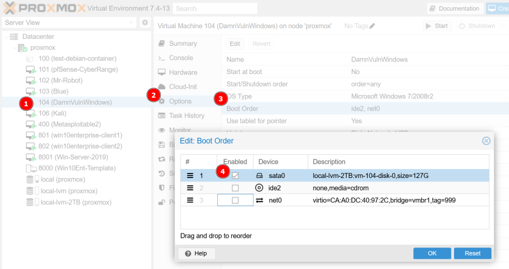Collapse the Datacenter tree node
Viewport: 509px width, 269px height.
[6, 37]
